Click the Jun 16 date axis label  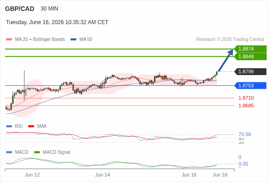point(189,175)
